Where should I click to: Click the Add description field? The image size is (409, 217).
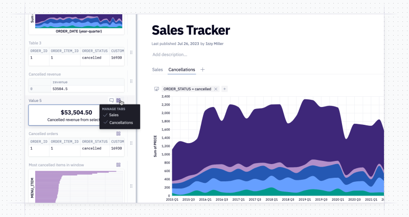point(170,55)
